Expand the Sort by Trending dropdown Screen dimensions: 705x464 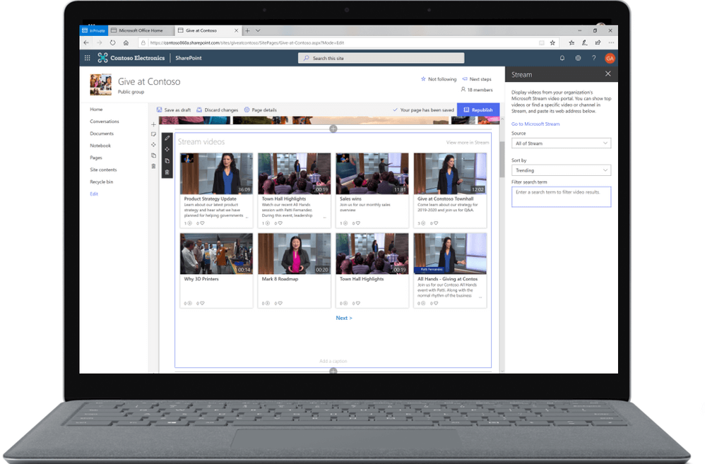pyautogui.click(x=561, y=170)
